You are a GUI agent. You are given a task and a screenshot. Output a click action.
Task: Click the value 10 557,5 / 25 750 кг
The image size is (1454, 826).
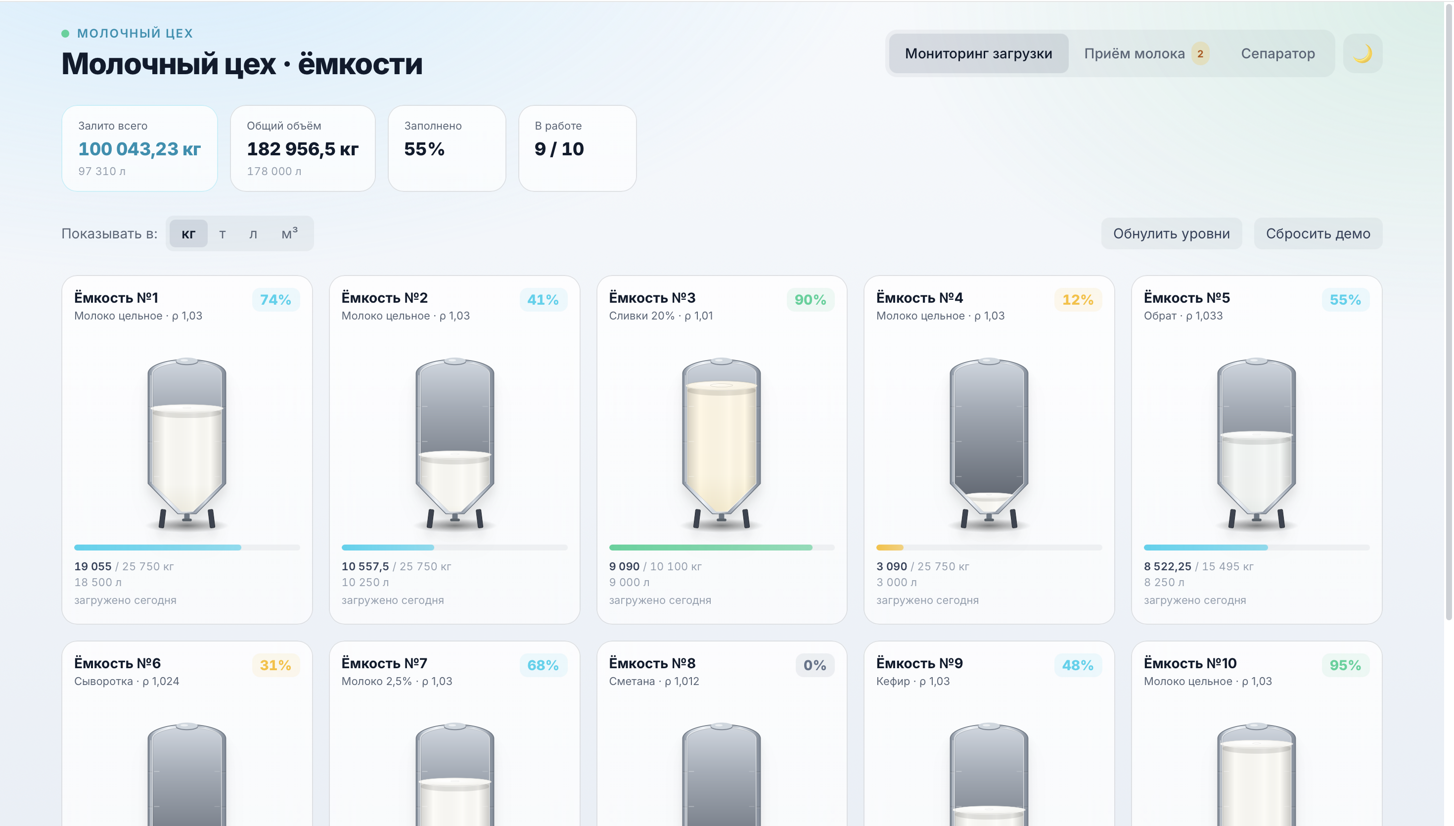pyautogui.click(x=396, y=566)
